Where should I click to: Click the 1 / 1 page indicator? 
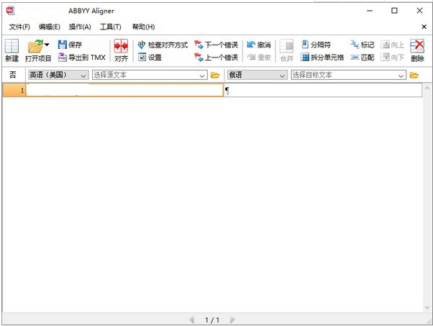click(x=212, y=320)
